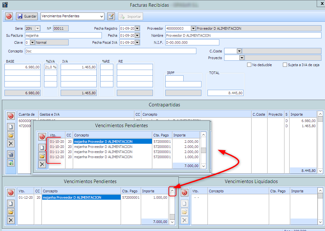
Task: Click red power icon in Vencimientos Liquidados panel
Action: (x=185, y=193)
